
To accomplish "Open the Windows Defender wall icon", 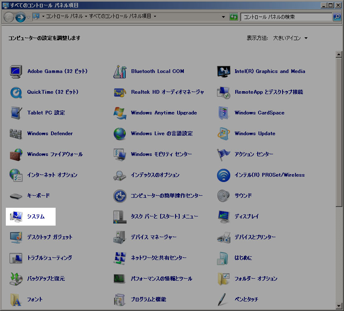I will point(16,134).
